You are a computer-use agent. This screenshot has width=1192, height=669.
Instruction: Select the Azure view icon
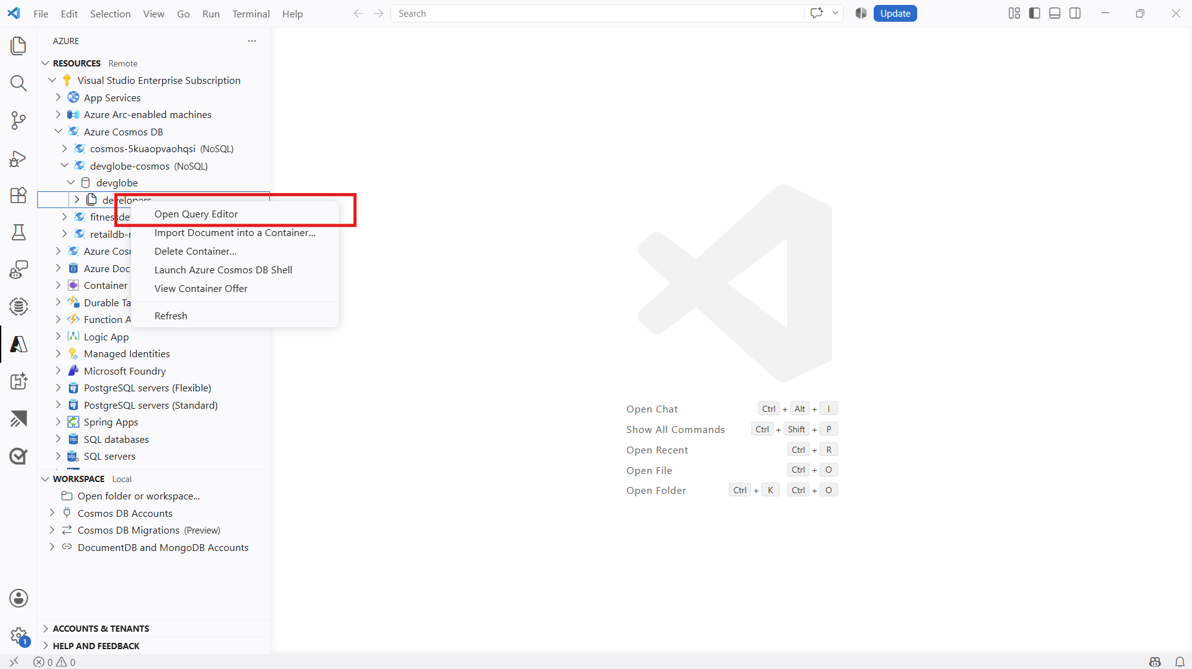19,344
